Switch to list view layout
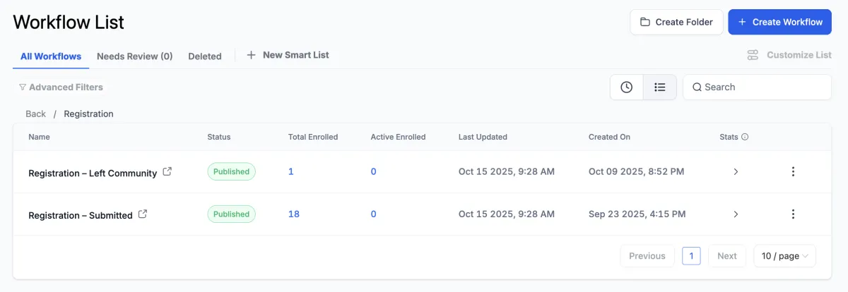The width and height of the screenshot is (848, 292). (x=660, y=87)
